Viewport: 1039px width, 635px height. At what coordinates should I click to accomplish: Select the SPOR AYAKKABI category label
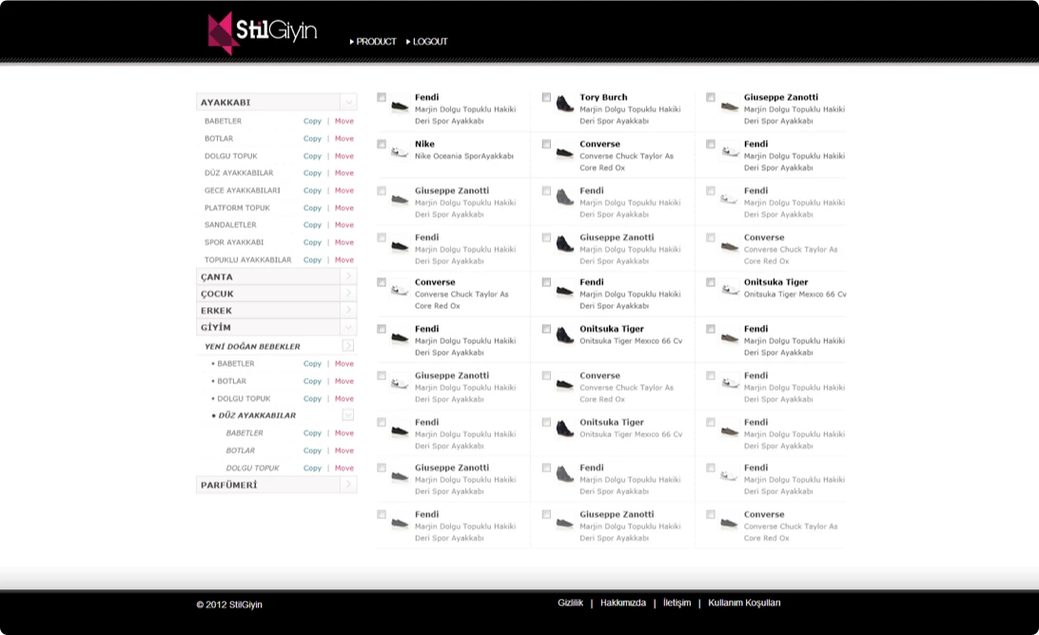(x=234, y=242)
